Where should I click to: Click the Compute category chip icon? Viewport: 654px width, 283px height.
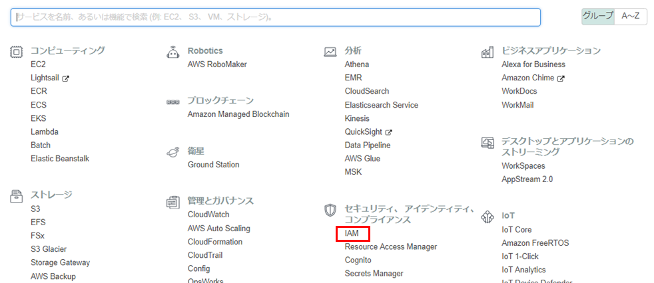point(16,52)
